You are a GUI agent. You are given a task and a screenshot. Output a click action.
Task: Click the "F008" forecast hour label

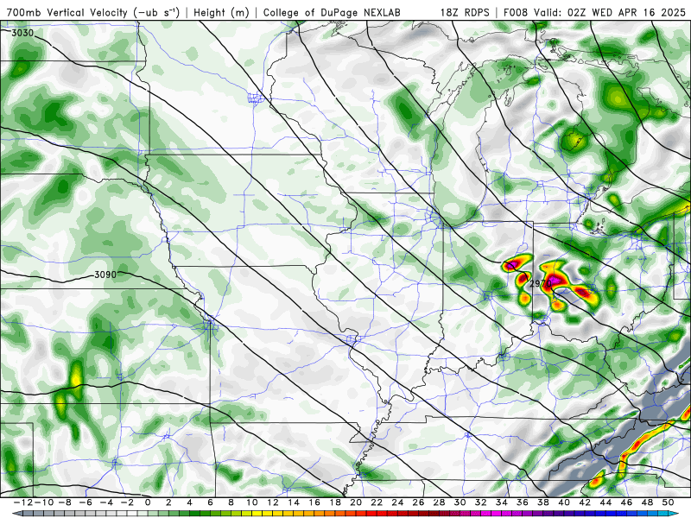point(515,12)
